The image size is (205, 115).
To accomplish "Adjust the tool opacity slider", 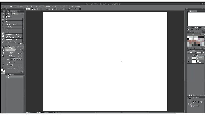I will [x=12, y=57].
